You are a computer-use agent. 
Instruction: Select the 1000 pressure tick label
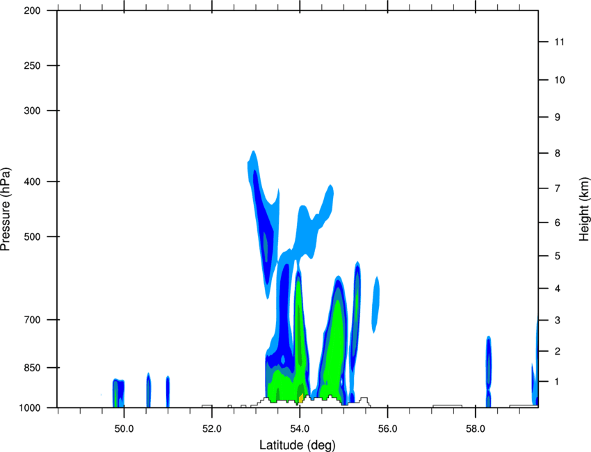click(x=30, y=407)
